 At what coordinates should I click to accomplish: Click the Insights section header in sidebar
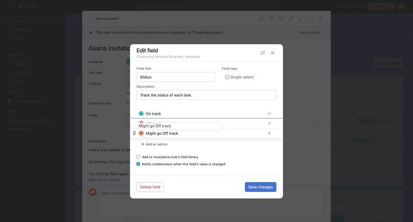pos(13,55)
